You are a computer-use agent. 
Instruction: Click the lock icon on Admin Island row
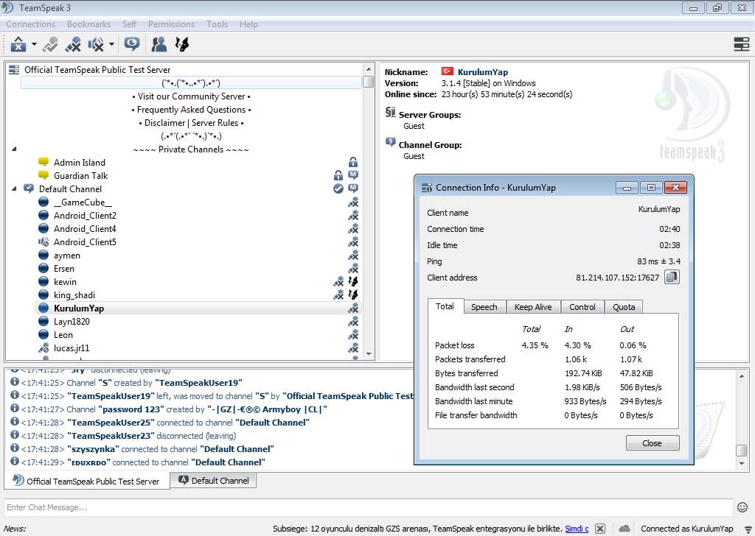[x=353, y=162]
